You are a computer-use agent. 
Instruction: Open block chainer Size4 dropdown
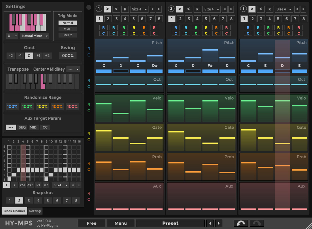click(60, 185)
